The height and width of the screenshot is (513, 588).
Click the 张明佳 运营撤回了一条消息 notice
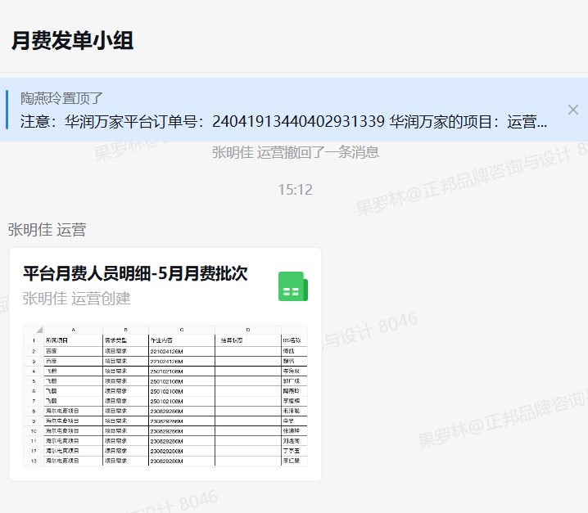click(x=296, y=152)
